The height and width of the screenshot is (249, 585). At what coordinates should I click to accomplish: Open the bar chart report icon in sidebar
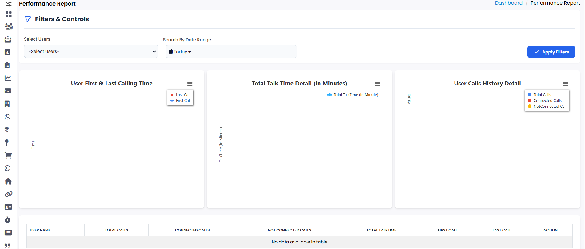pyautogui.click(x=8, y=52)
